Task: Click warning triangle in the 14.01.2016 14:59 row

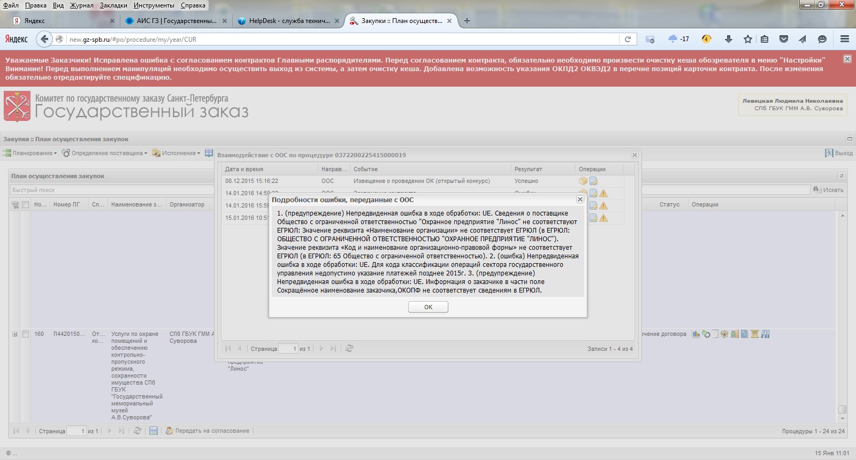Action: (x=603, y=193)
